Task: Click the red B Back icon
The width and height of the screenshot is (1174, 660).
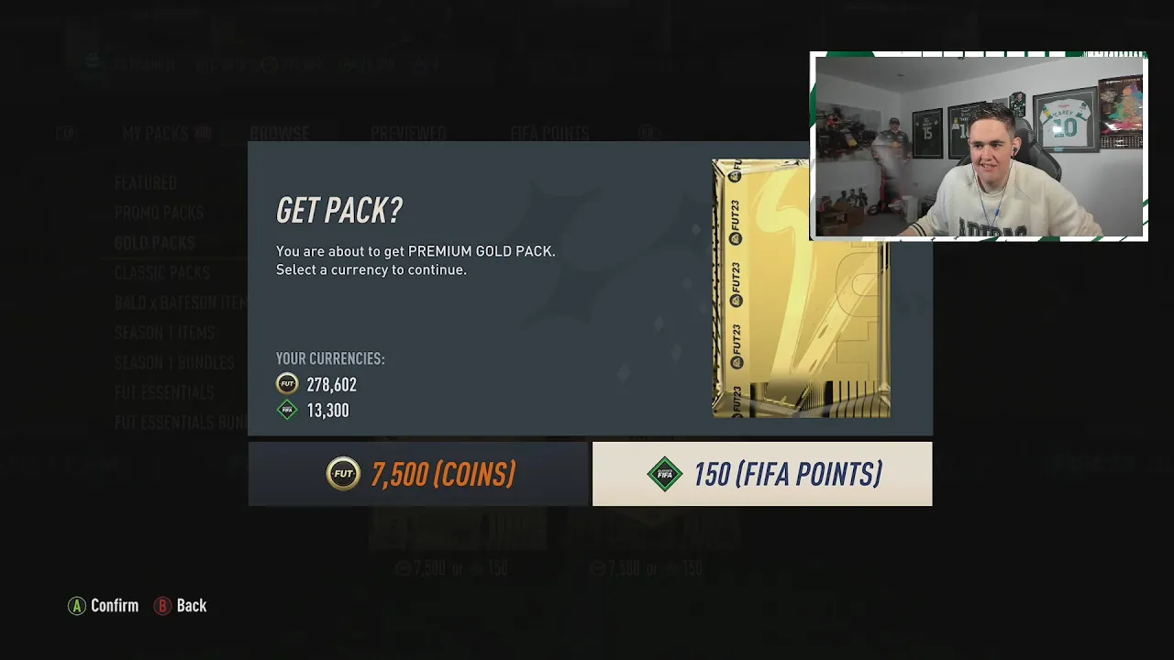Action: pos(162,606)
